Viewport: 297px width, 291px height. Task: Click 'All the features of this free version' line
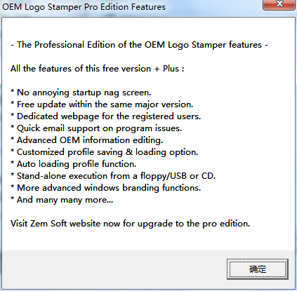tap(98, 69)
